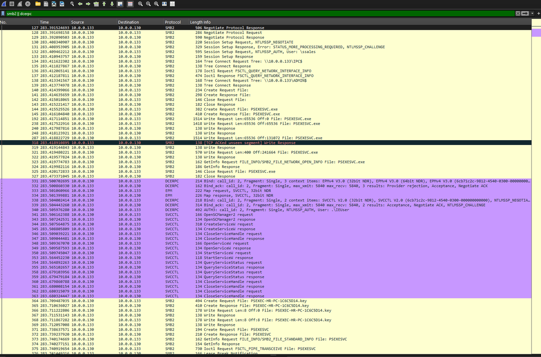
Task: Select packet 344 CreateServiceW request
Action: pyautogui.click(x=266, y=224)
